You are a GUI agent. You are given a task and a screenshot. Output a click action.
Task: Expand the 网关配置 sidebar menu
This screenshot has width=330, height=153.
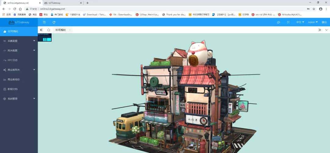[19, 50]
